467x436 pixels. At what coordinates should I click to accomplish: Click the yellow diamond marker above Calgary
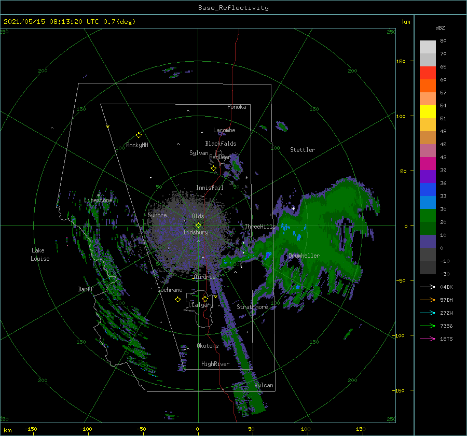(205, 299)
